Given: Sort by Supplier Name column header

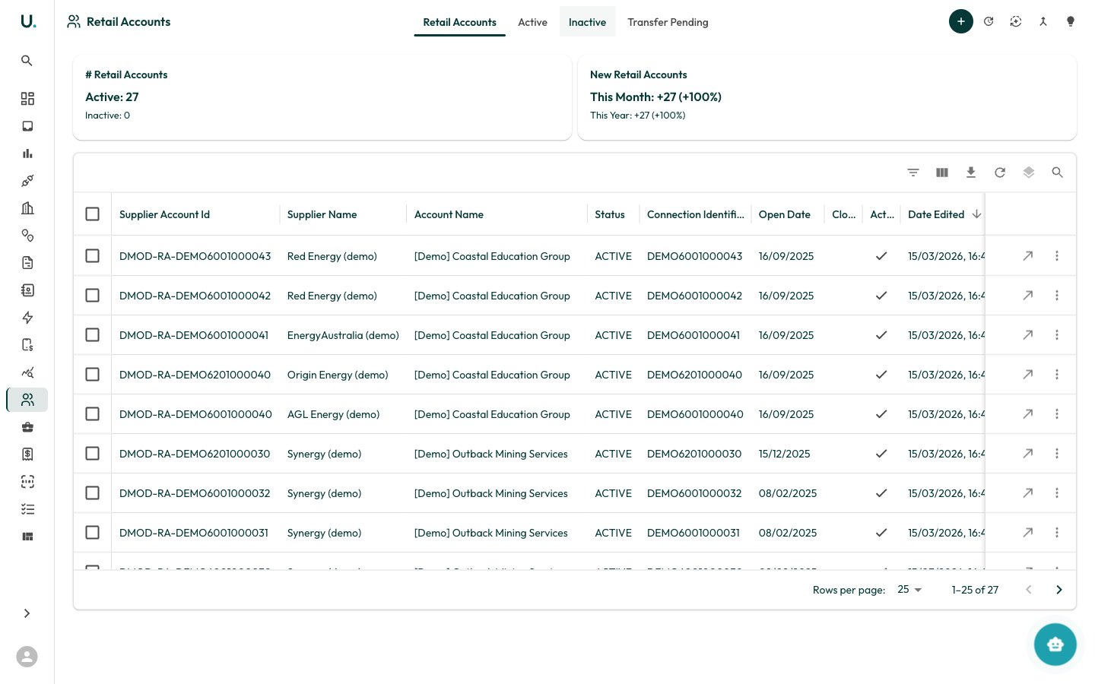Looking at the screenshot, I should pyautogui.click(x=322, y=214).
